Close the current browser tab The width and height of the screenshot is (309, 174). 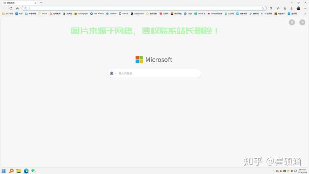click(35, 3)
